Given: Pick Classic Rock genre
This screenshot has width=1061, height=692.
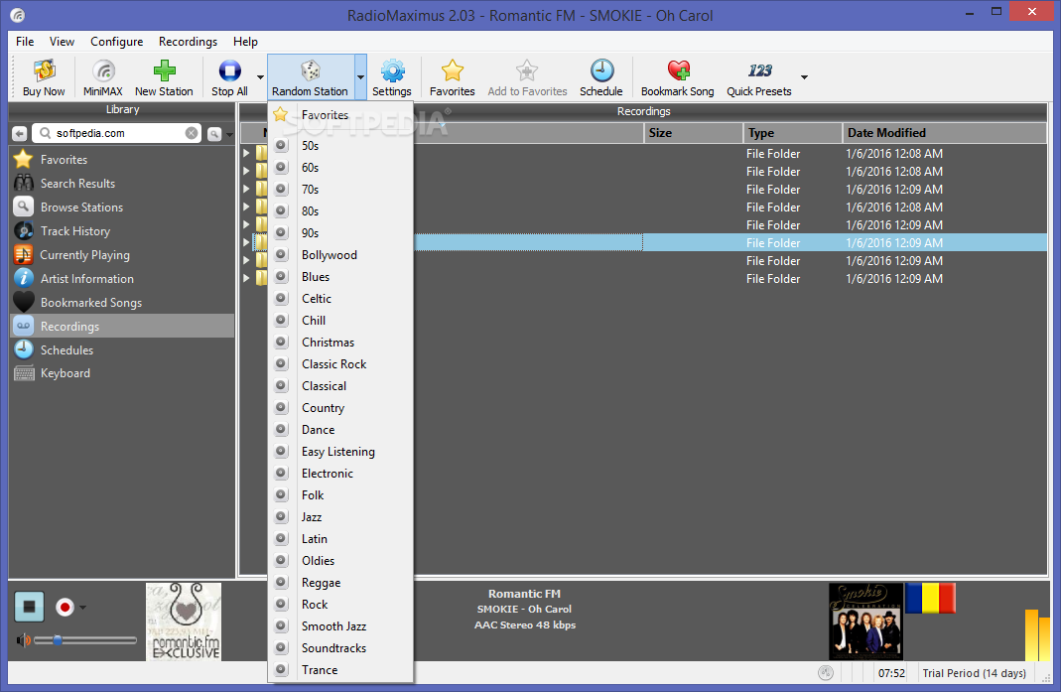Looking at the screenshot, I should click(340, 364).
